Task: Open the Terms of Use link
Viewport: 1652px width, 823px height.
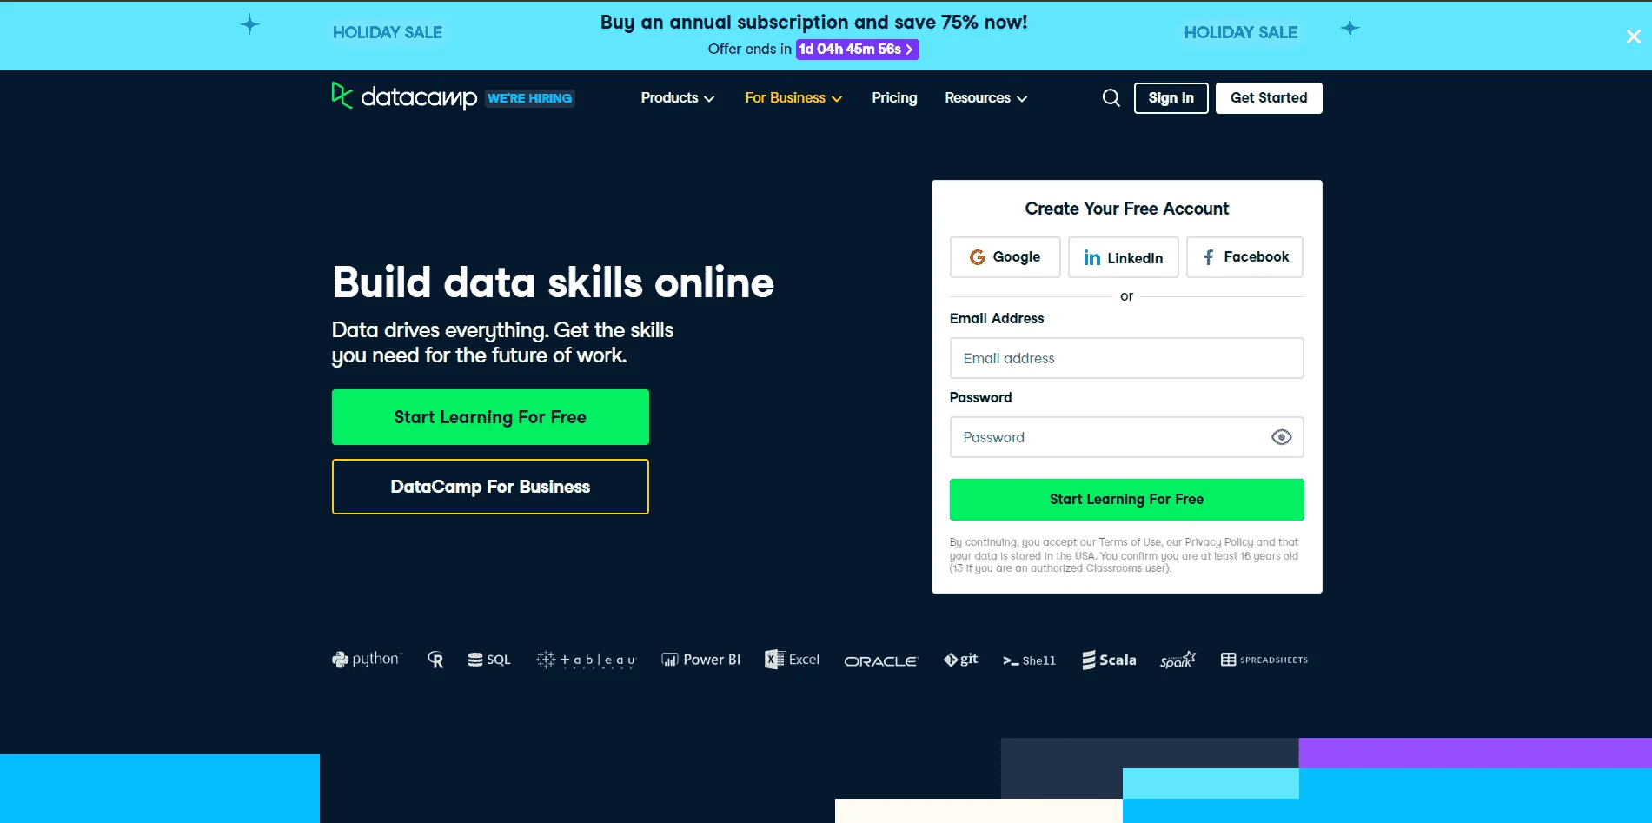Action: point(1130,542)
